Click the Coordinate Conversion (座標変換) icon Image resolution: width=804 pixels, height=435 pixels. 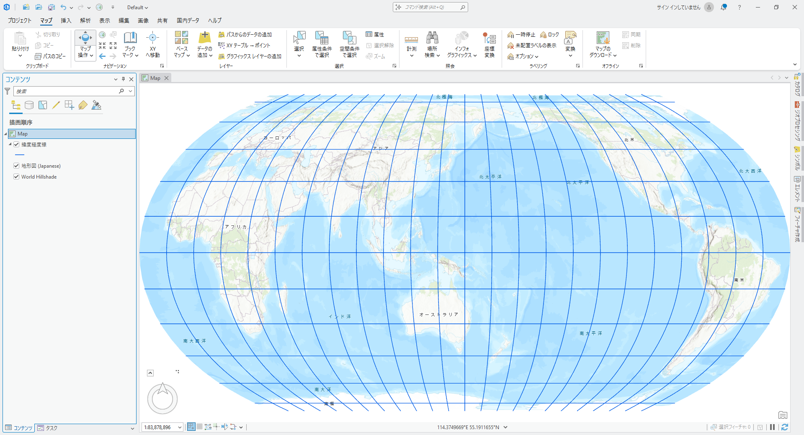click(489, 39)
